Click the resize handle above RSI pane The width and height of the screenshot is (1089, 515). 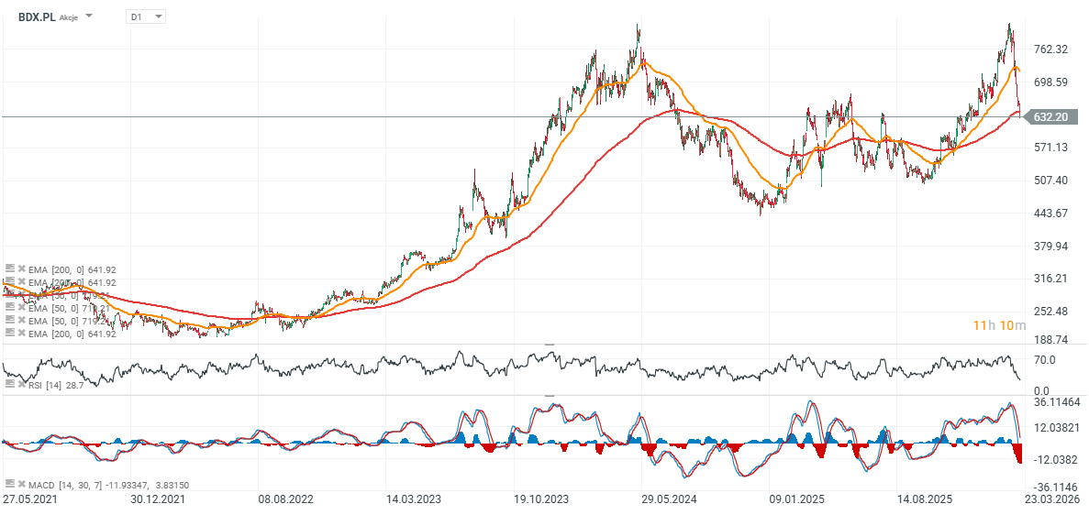550,345
